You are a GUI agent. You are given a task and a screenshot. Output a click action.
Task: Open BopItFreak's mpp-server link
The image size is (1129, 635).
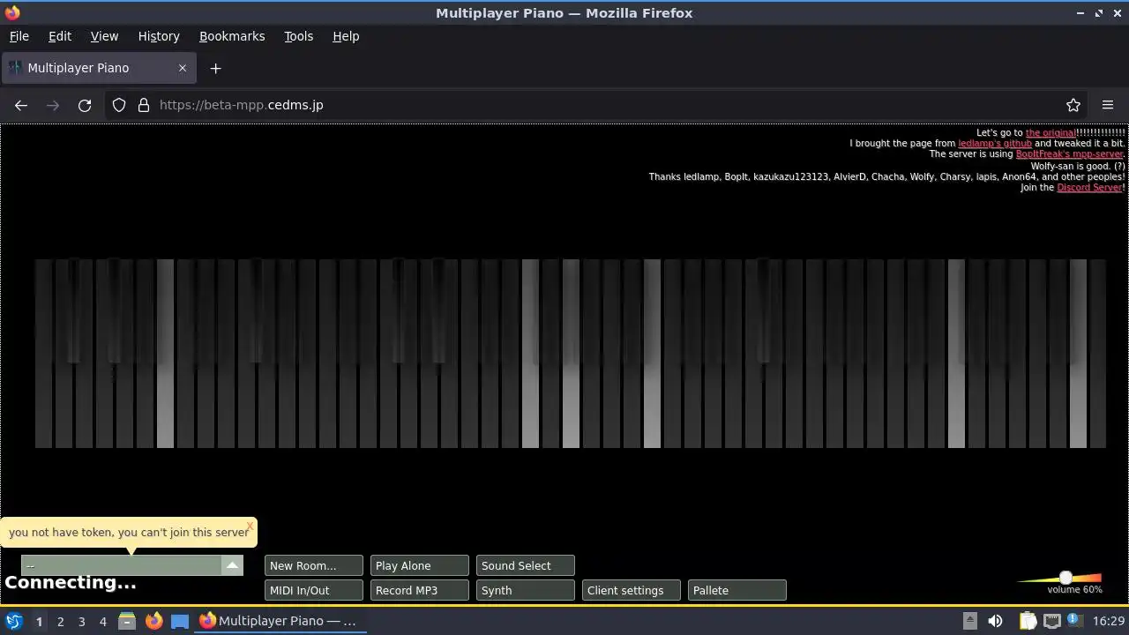[1069, 153]
